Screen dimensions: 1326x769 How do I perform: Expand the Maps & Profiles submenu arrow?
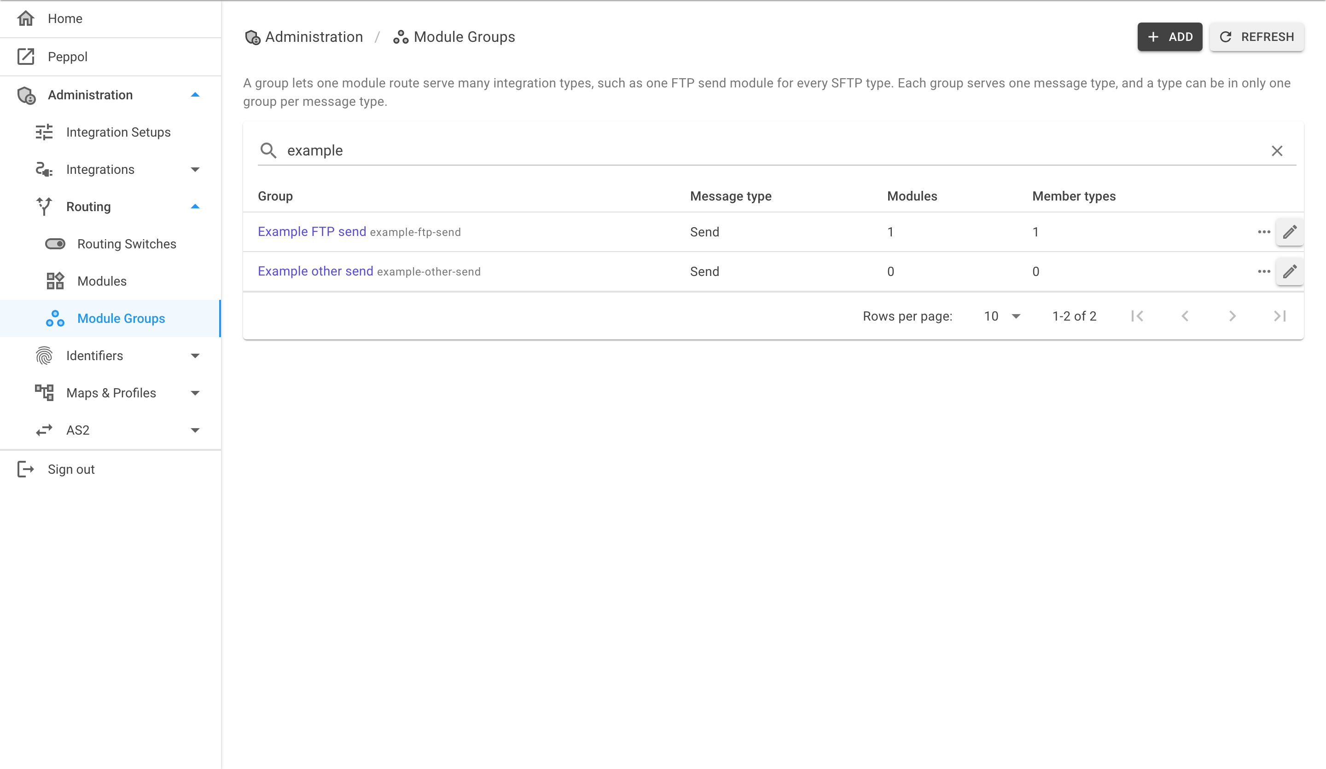click(195, 393)
